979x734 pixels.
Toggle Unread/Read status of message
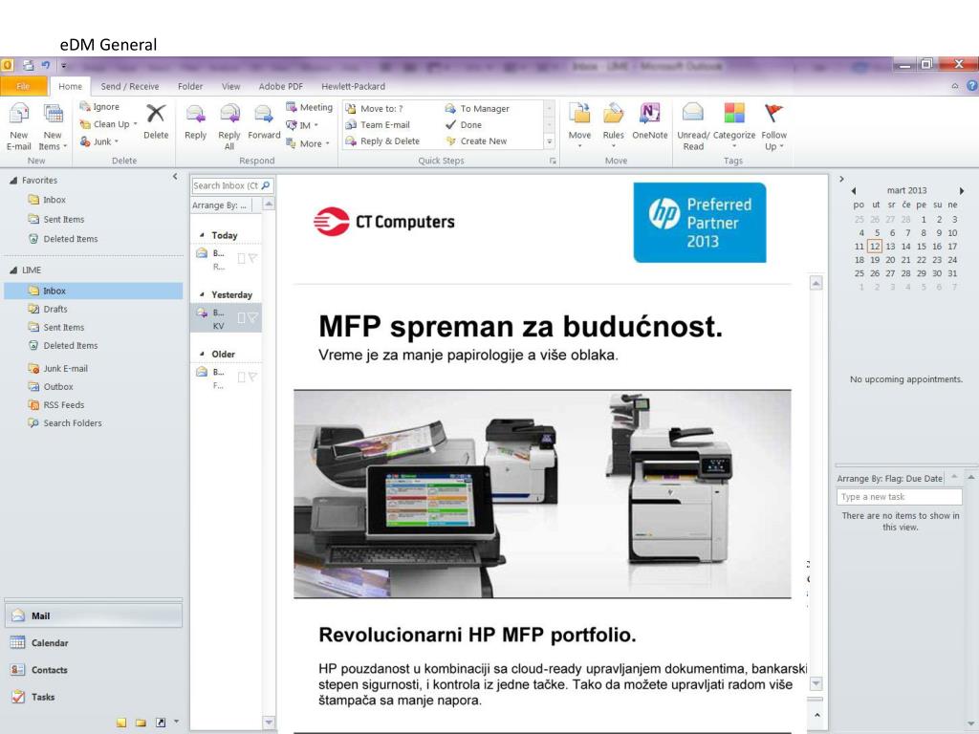(x=693, y=121)
